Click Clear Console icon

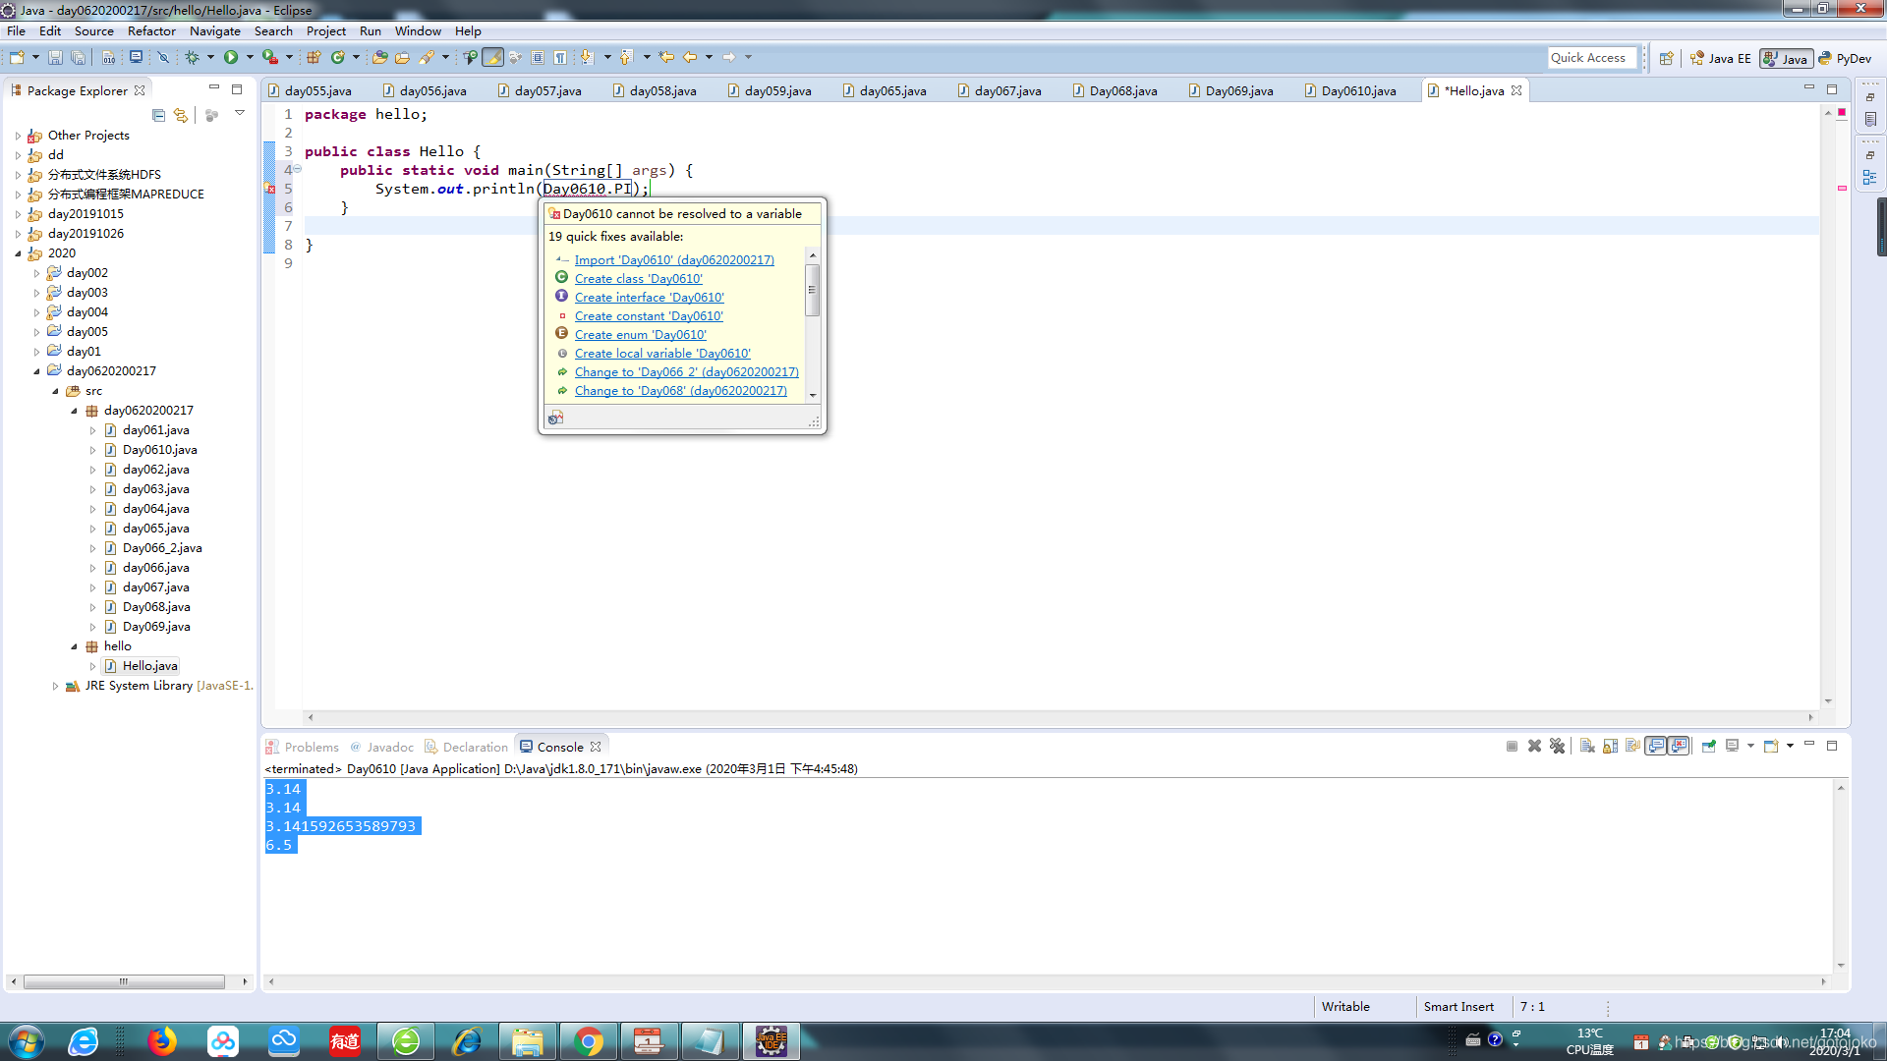pos(1587,747)
